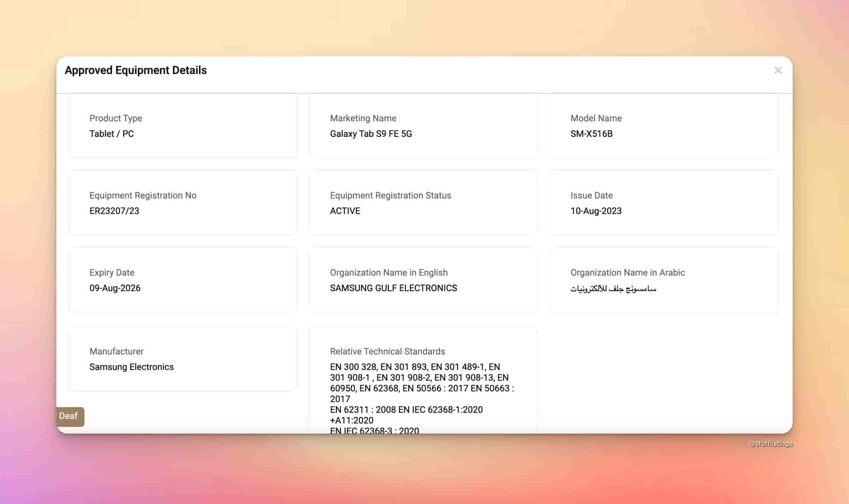Click the Samsung Electronics manufacturer value

131,367
